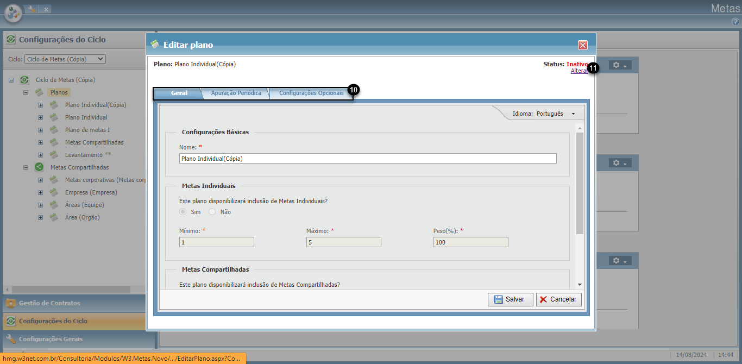This screenshot has height=364, width=742.
Task: Click the Área (Orgão) item icon
Action: click(x=54, y=217)
